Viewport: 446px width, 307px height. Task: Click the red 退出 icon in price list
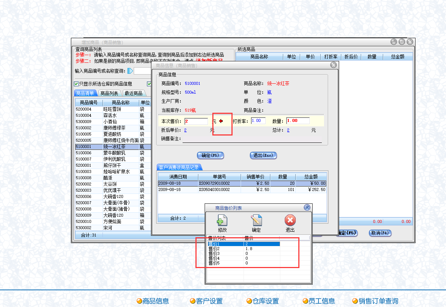290,220
